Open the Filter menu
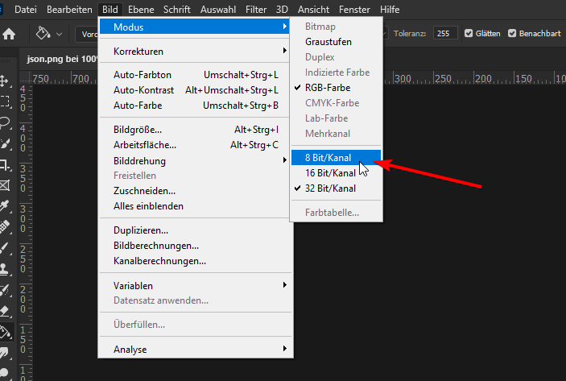Viewport: 566px width, 381px height. pyautogui.click(x=256, y=9)
